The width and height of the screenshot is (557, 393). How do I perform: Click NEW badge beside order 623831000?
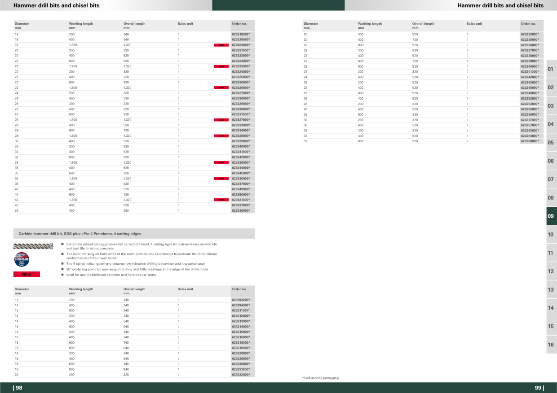[x=221, y=200]
